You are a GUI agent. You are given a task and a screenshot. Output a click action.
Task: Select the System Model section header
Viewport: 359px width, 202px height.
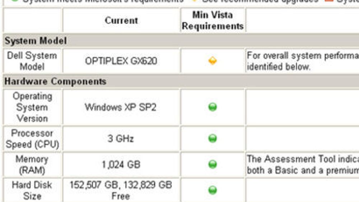pos(36,41)
